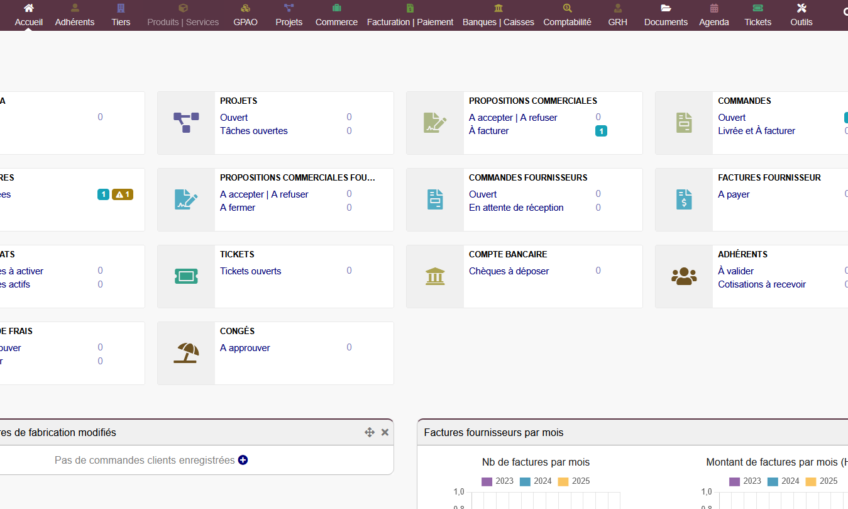Click the Factures fournisseur dollar icon

(x=684, y=199)
